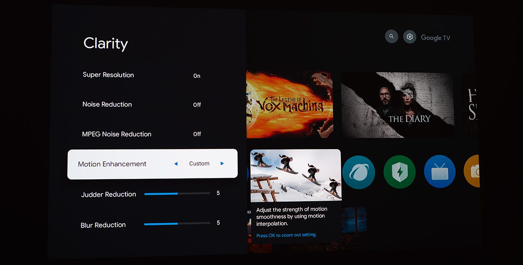Select the Blur Reduction menu item
Image resolution: width=523 pixels, height=265 pixels.
tap(103, 225)
